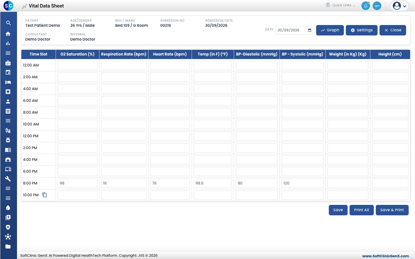The height and width of the screenshot is (259, 415).
Task: Click the Print All button
Action: pos(361,210)
